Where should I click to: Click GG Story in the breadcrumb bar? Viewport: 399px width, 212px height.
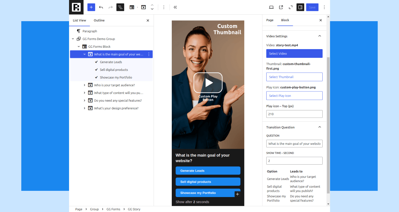[134, 209]
